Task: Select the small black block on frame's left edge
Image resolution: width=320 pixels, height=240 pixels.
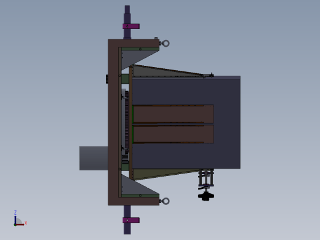Action: pos(107,79)
